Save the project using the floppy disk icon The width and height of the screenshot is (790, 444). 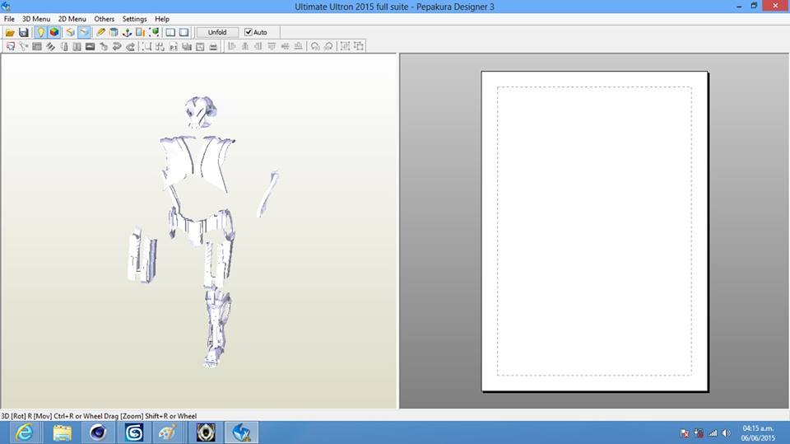(23, 32)
